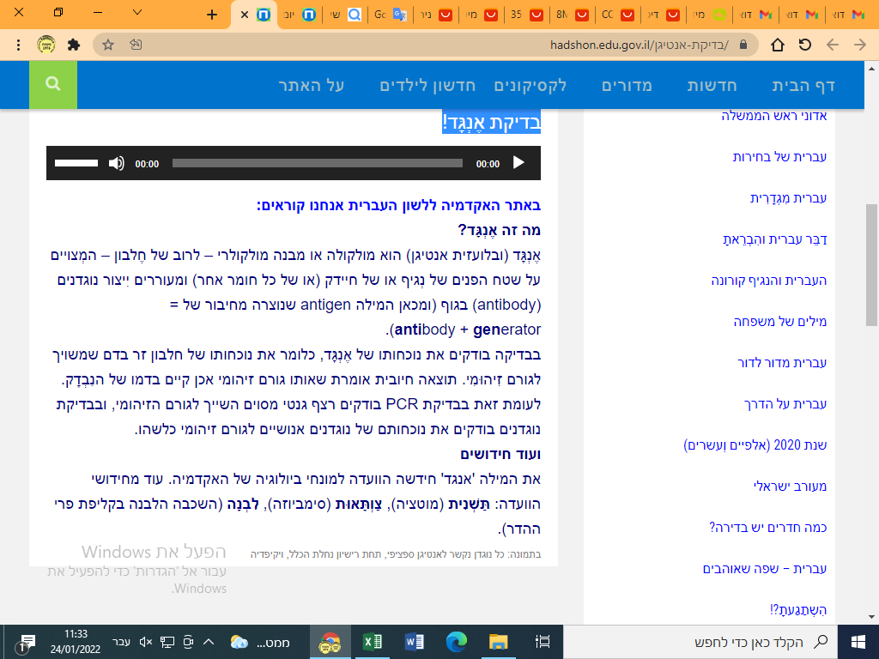Image resolution: width=879 pixels, height=659 pixels.
Task: Open חדשות in site navigation
Action: 712,86
